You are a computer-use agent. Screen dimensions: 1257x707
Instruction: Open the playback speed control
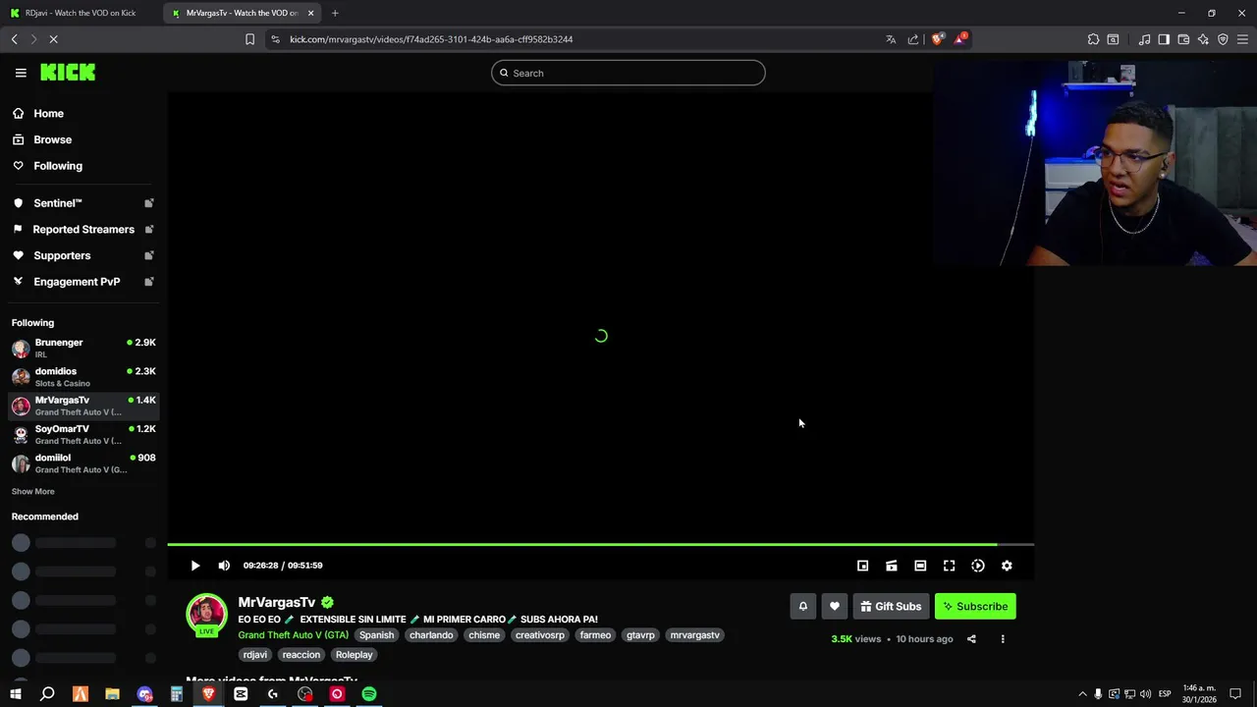point(978,566)
